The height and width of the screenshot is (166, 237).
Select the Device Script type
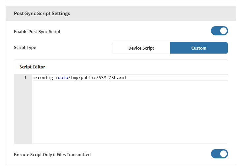pyautogui.click(x=141, y=48)
